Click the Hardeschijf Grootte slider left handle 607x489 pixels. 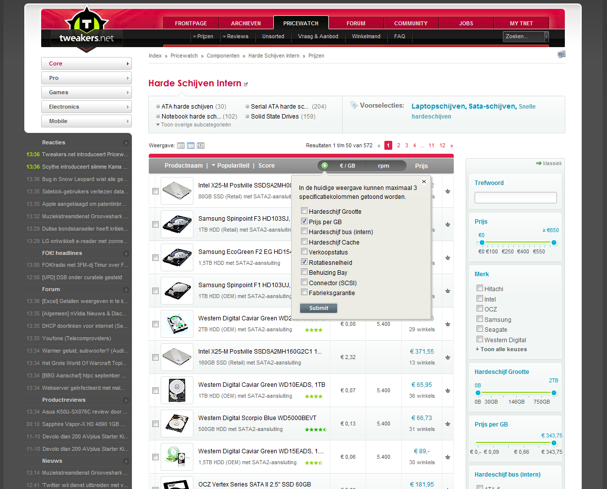click(x=478, y=393)
